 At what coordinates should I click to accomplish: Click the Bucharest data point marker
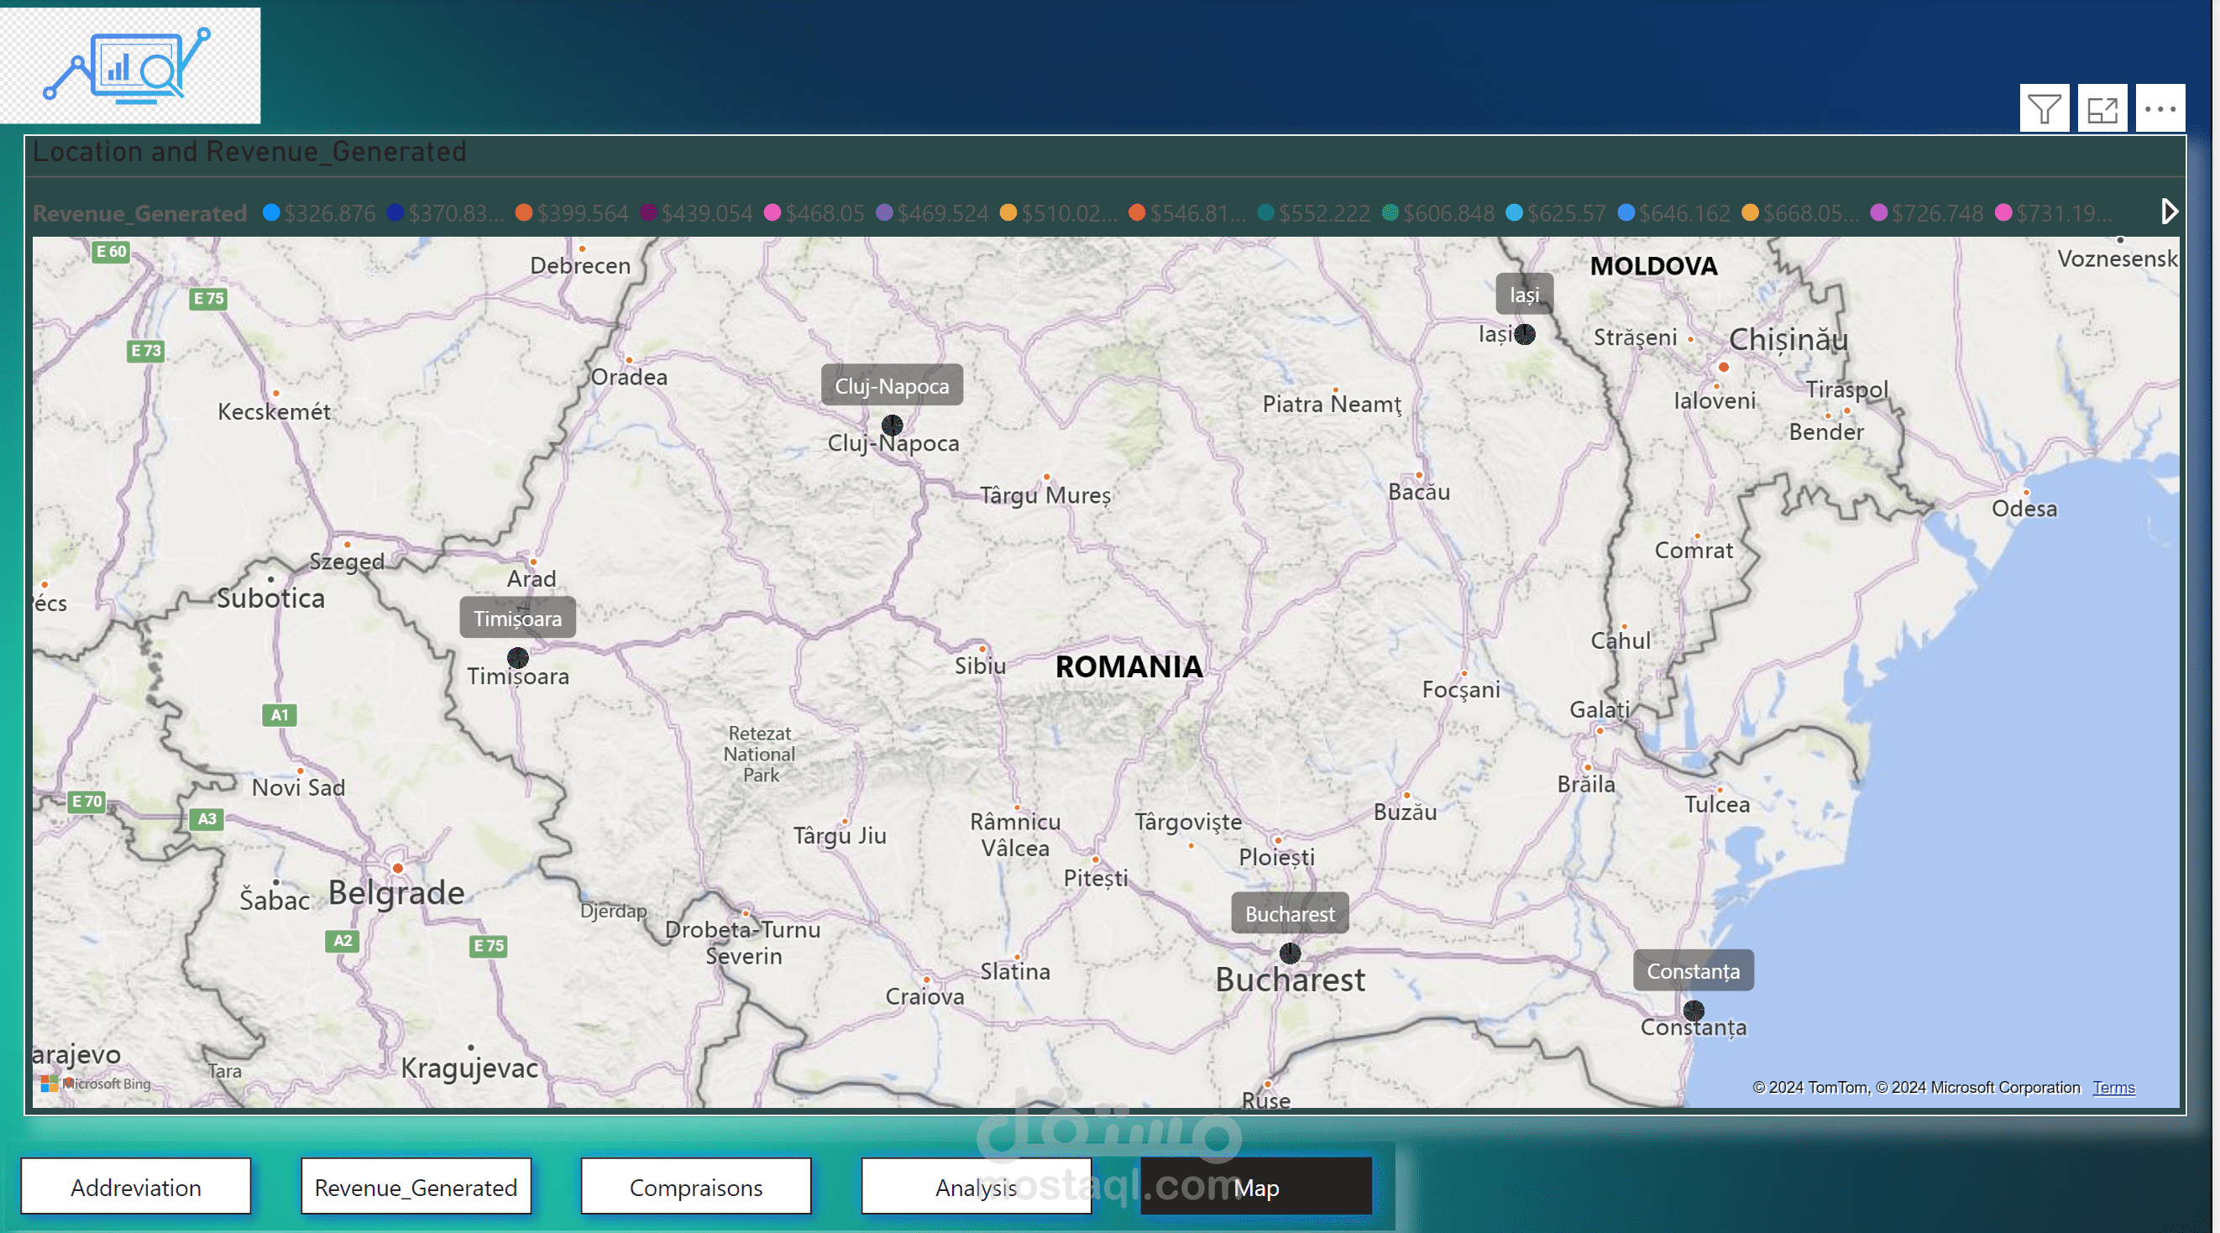[x=1289, y=953]
